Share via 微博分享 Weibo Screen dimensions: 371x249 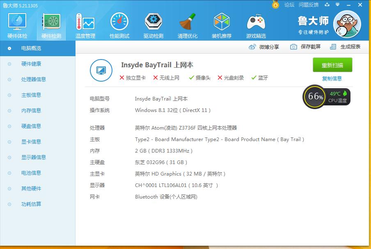(x=269, y=46)
